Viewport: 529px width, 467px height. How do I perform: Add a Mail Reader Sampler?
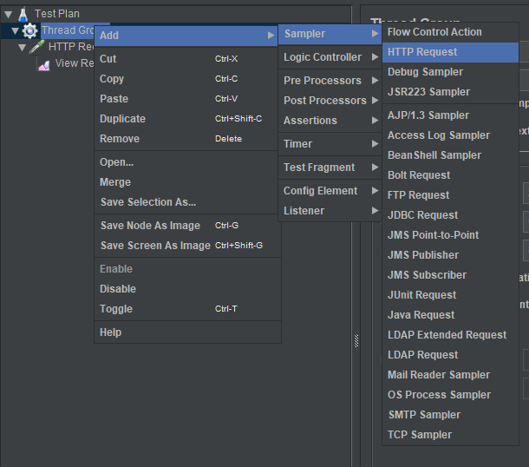click(x=450, y=375)
